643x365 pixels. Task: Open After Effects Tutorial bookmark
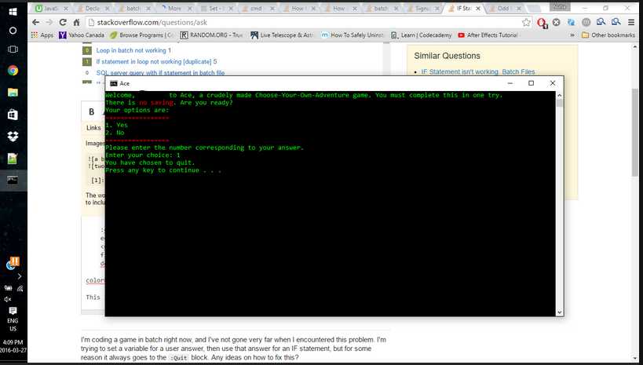coord(488,35)
